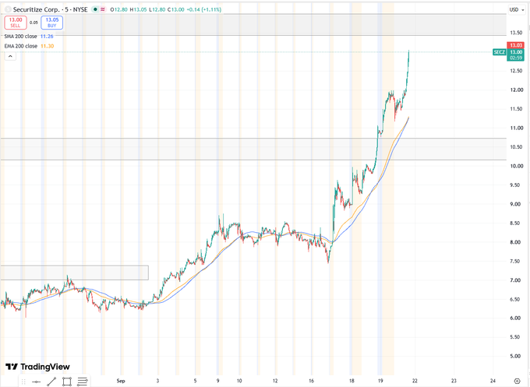Click the 0.05 spread value

(x=34, y=23)
